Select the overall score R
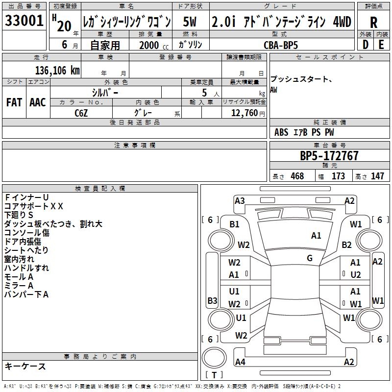Image resolution: width=392 pixels, height=392 pixels. tap(374, 23)
